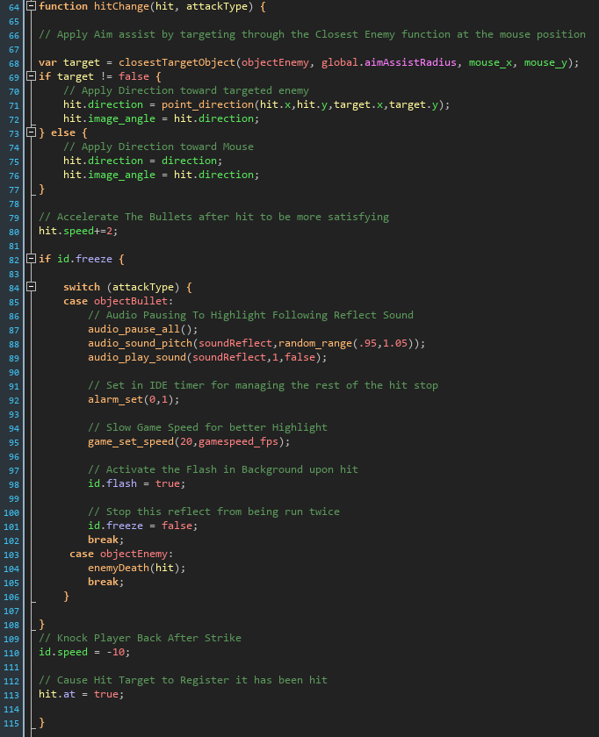Click 'case objectEnemy:' on line 103
The image size is (599, 737).
[x=121, y=554]
